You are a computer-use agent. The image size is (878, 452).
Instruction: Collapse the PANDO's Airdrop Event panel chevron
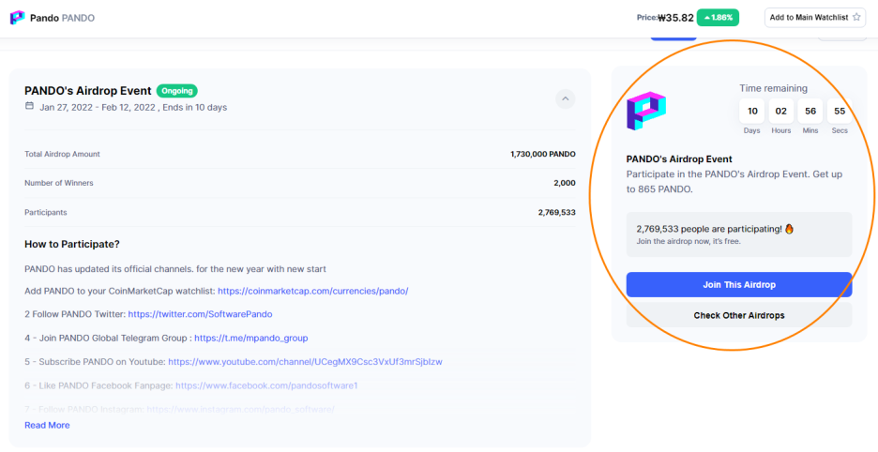click(x=565, y=99)
